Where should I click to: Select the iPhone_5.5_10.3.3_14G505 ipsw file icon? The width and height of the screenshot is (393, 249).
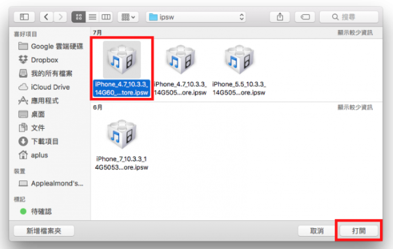coord(239,59)
